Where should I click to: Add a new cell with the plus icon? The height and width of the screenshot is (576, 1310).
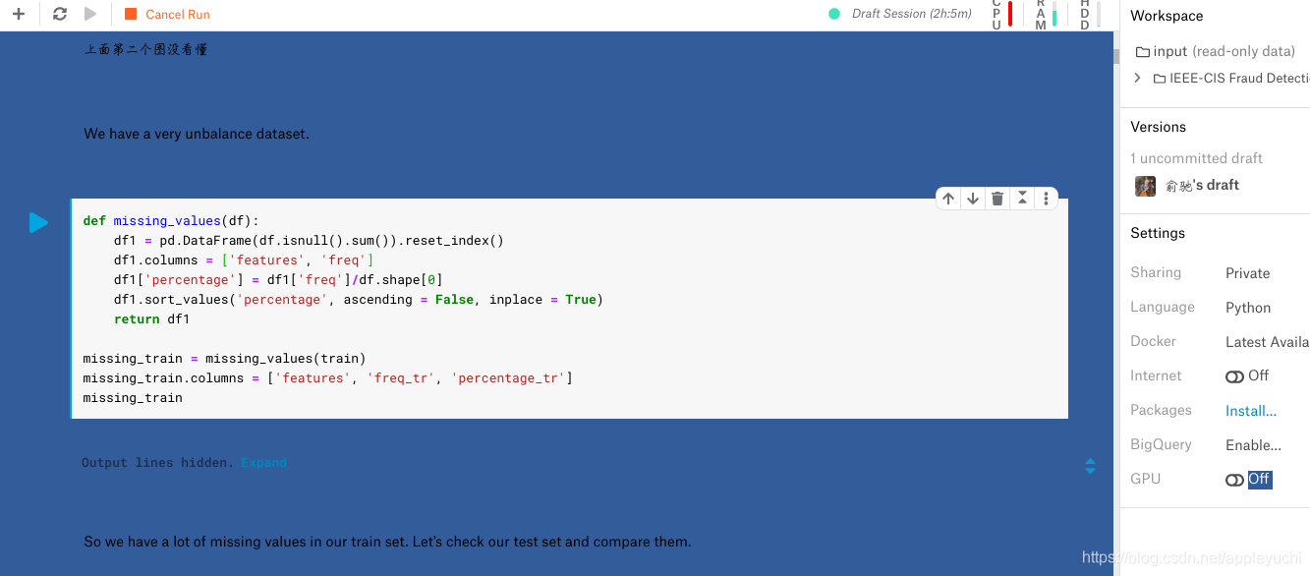(x=18, y=14)
